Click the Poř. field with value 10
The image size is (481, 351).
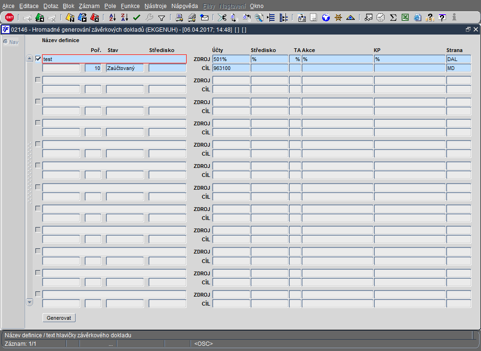[x=93, y=68]
